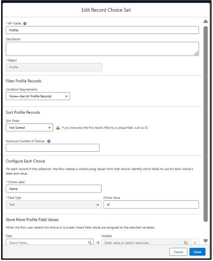Image resolution: width=213 pixels, height=261 pixels.
Task: Focus the API Name field
Action: click(x=102, y=30)
